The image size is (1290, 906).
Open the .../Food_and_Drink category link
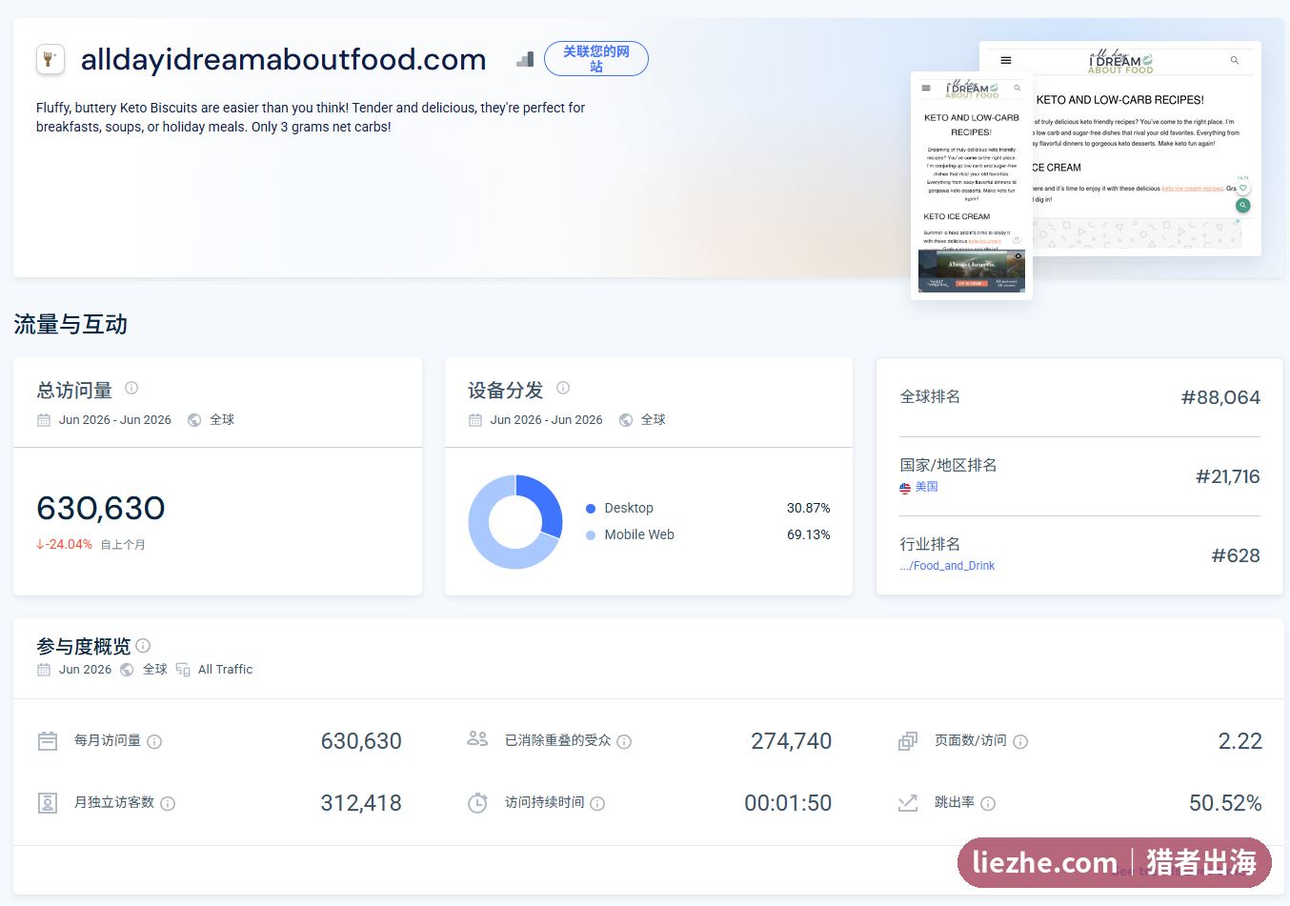(947, 566)
